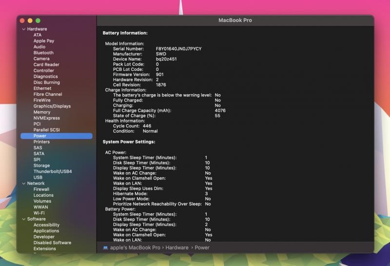Select Printers in the sidebar
390x266 pixels.
(41, 142)
